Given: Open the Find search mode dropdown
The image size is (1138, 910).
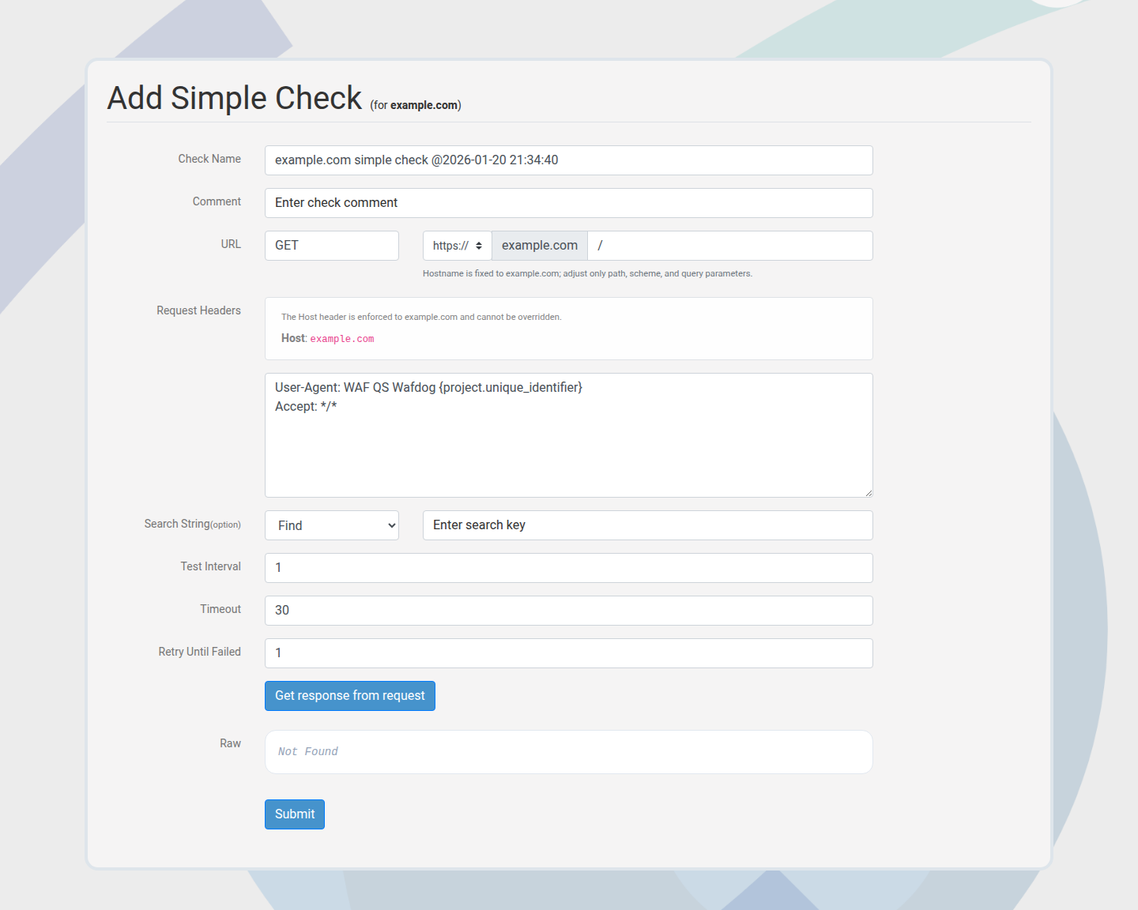Looking at the screenshot, I should [331, 525].
